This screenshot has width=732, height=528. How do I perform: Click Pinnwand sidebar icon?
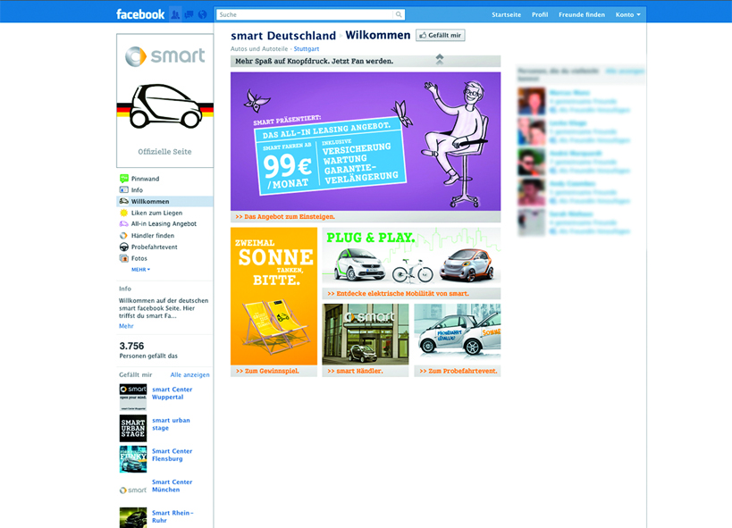(x=123, y=179)
